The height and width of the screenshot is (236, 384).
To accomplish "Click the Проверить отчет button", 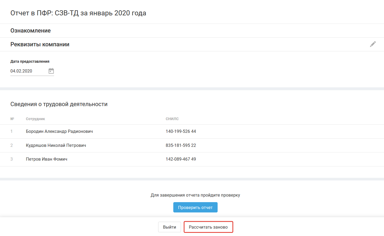I will click(195, 207).
